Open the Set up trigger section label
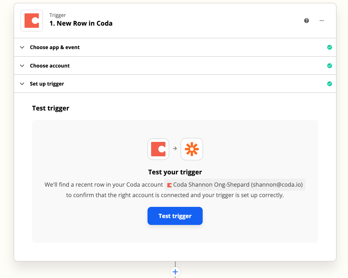Viewport: 348px width, 278px height. point(47,84)
